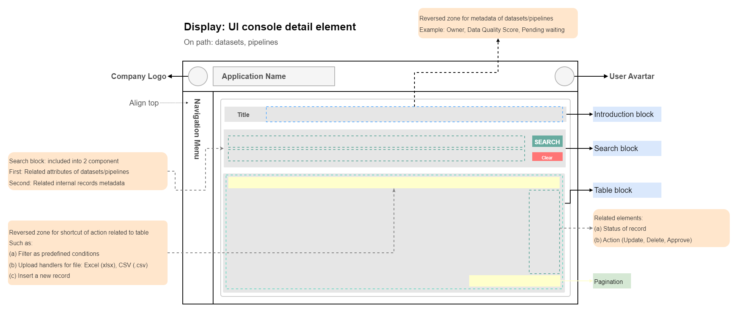Open the vertical Navigation Menu sidebar
Image resolution: width=737 pixels, height=312 pixels.
tap(197, 129)
